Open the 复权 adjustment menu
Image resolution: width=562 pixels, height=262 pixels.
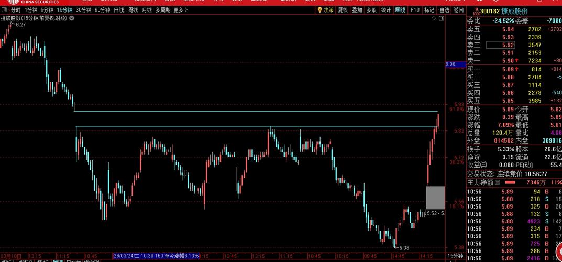tap(343, 10)
